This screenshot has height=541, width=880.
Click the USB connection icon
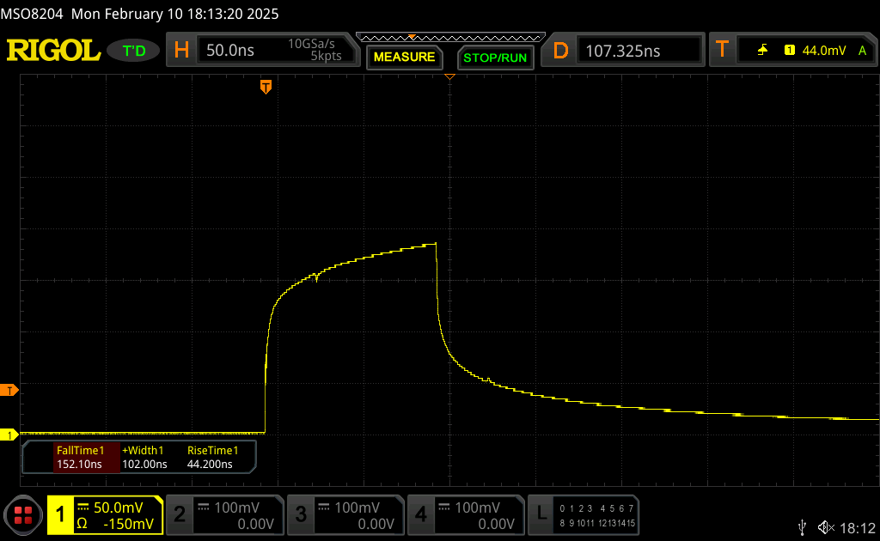pyautogui.click(x=803, y=526)
